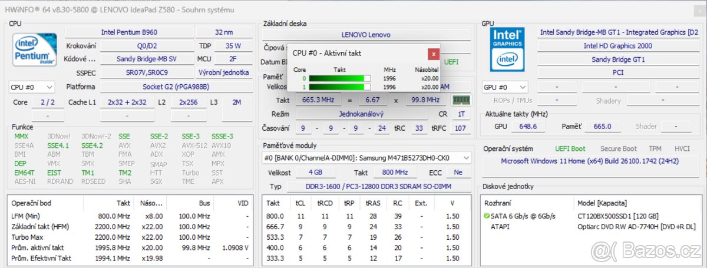Select the 666.7 memory timing row
This screenshot has width=707, height=268.
(366, 227)
